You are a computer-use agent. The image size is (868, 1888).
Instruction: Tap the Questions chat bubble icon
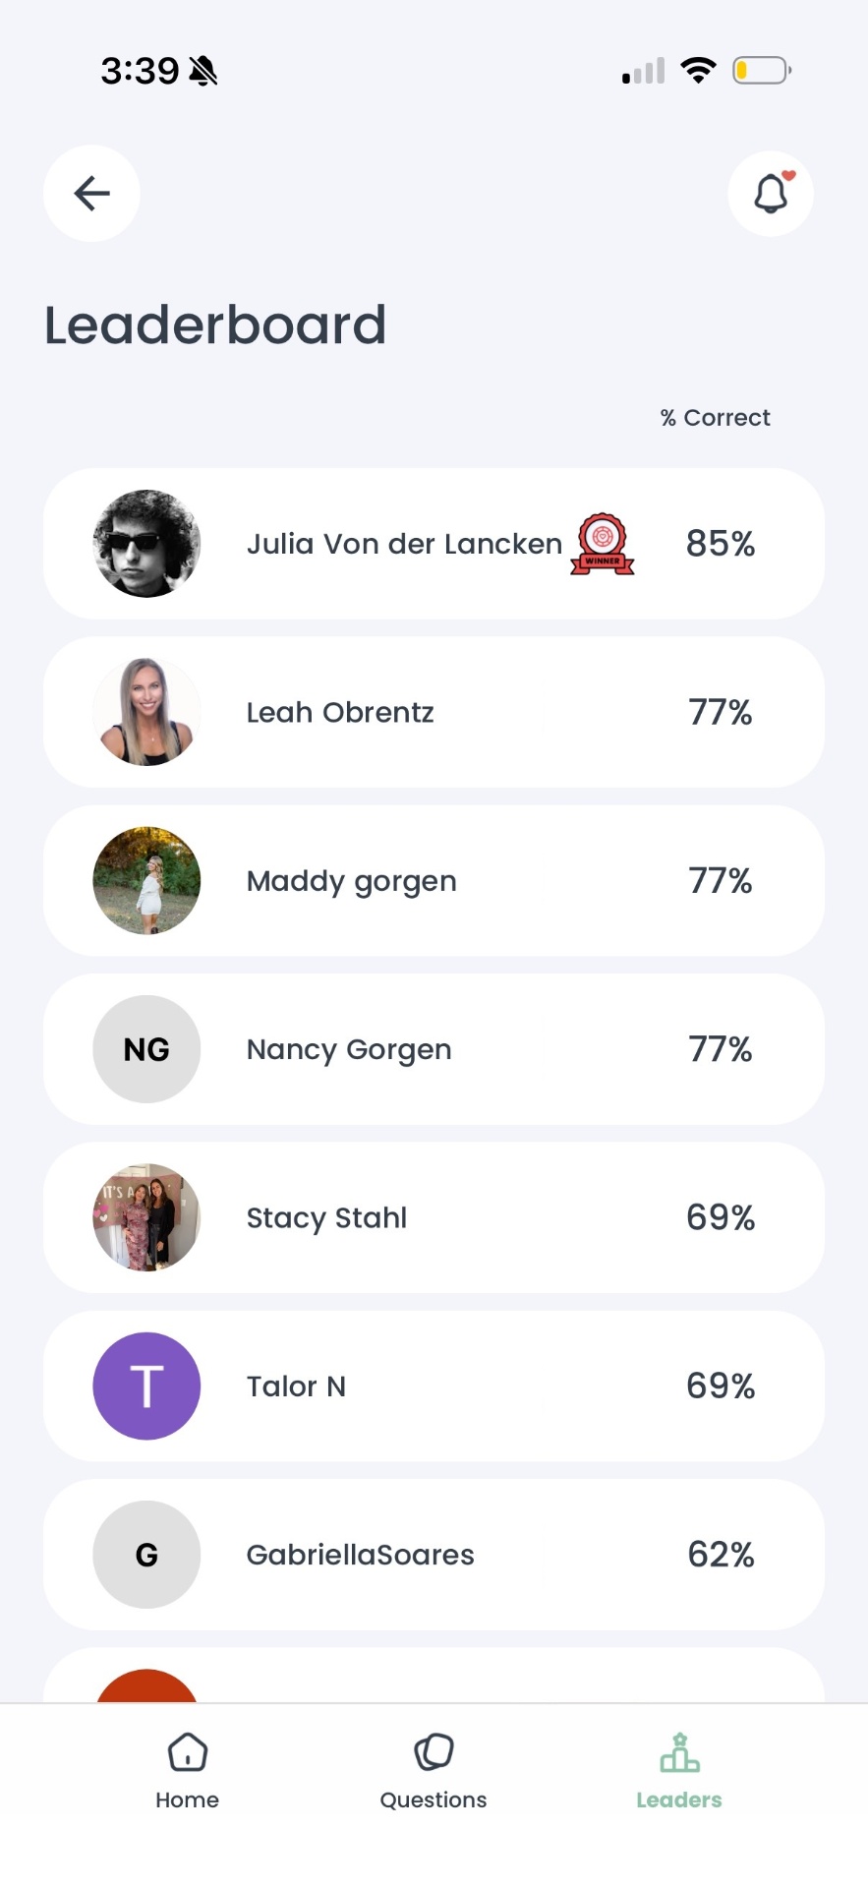click(x=434, y=1752)
